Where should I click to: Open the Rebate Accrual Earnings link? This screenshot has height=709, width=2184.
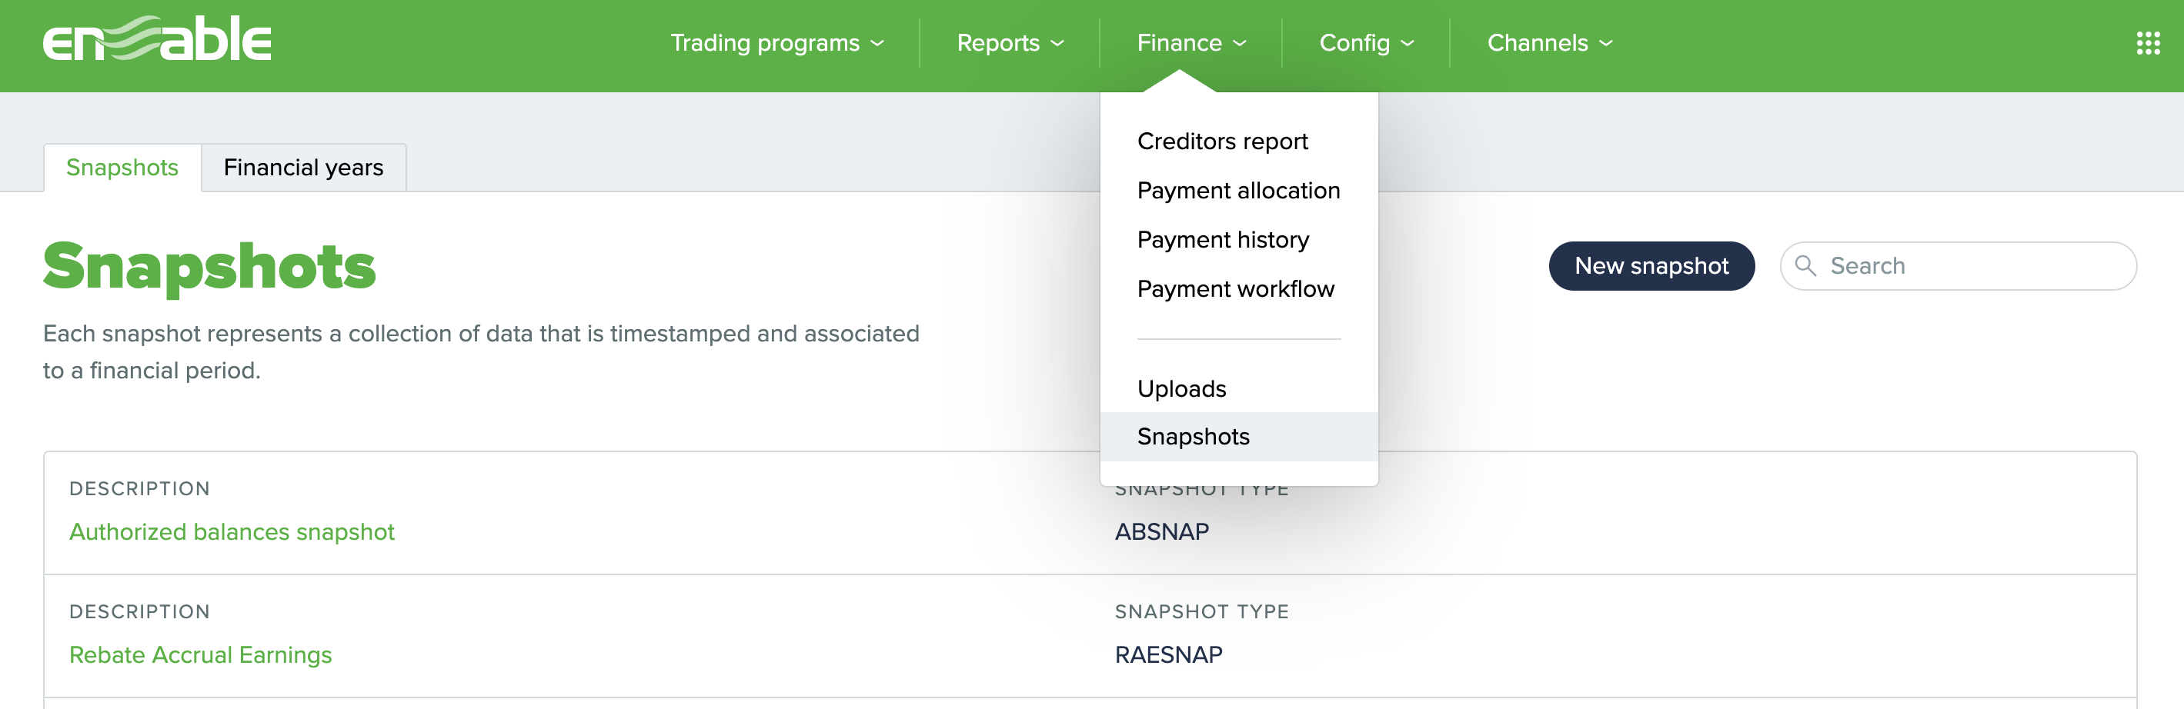point(200,654)
